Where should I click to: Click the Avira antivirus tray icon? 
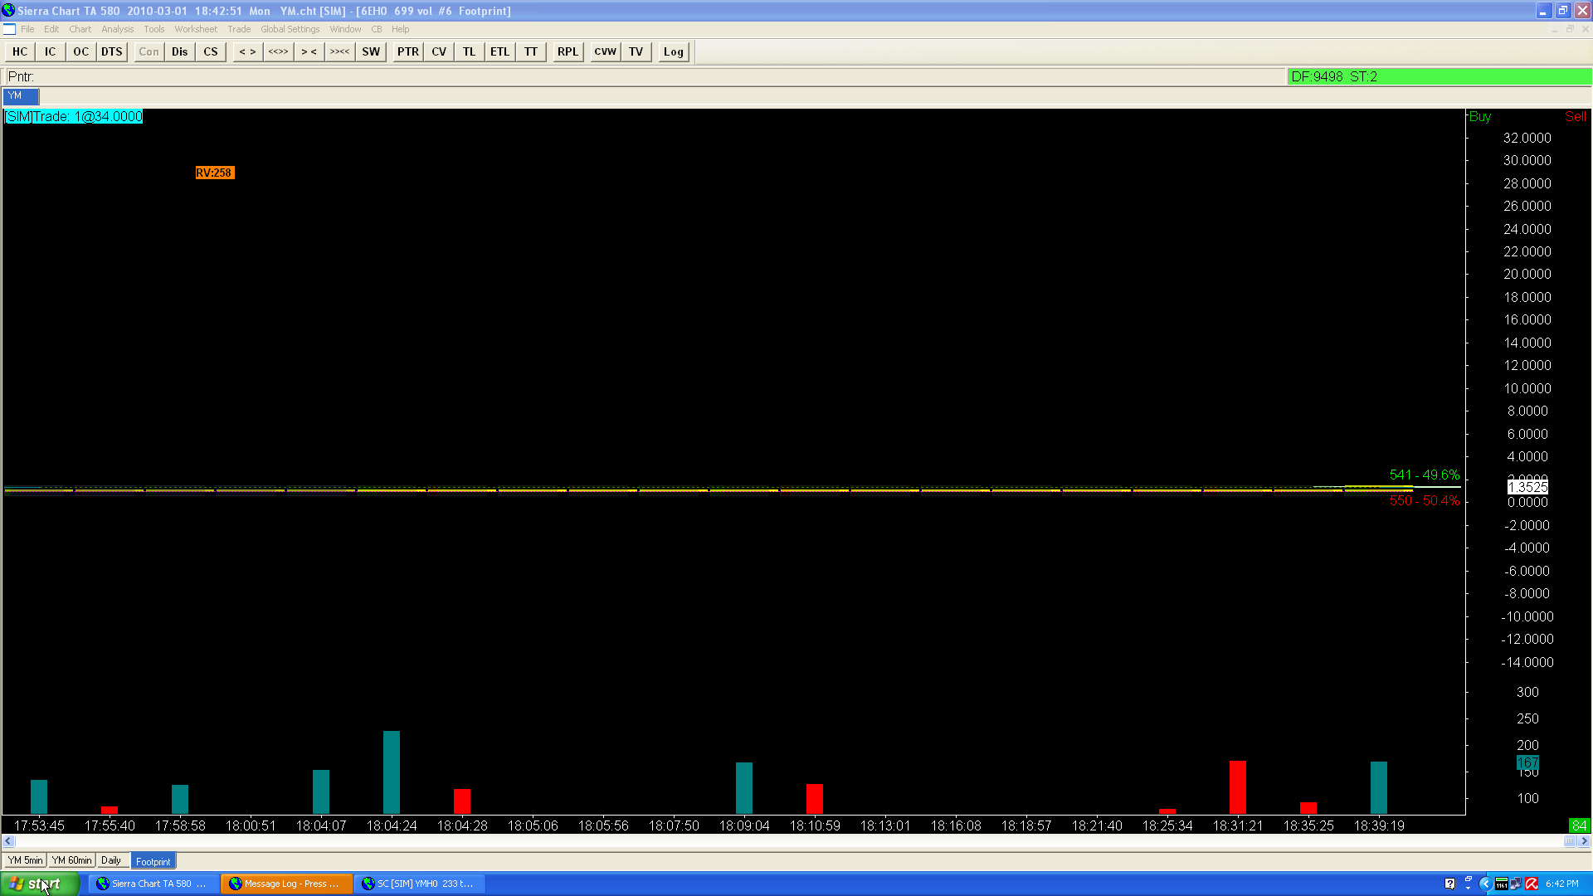point(1532,884)
